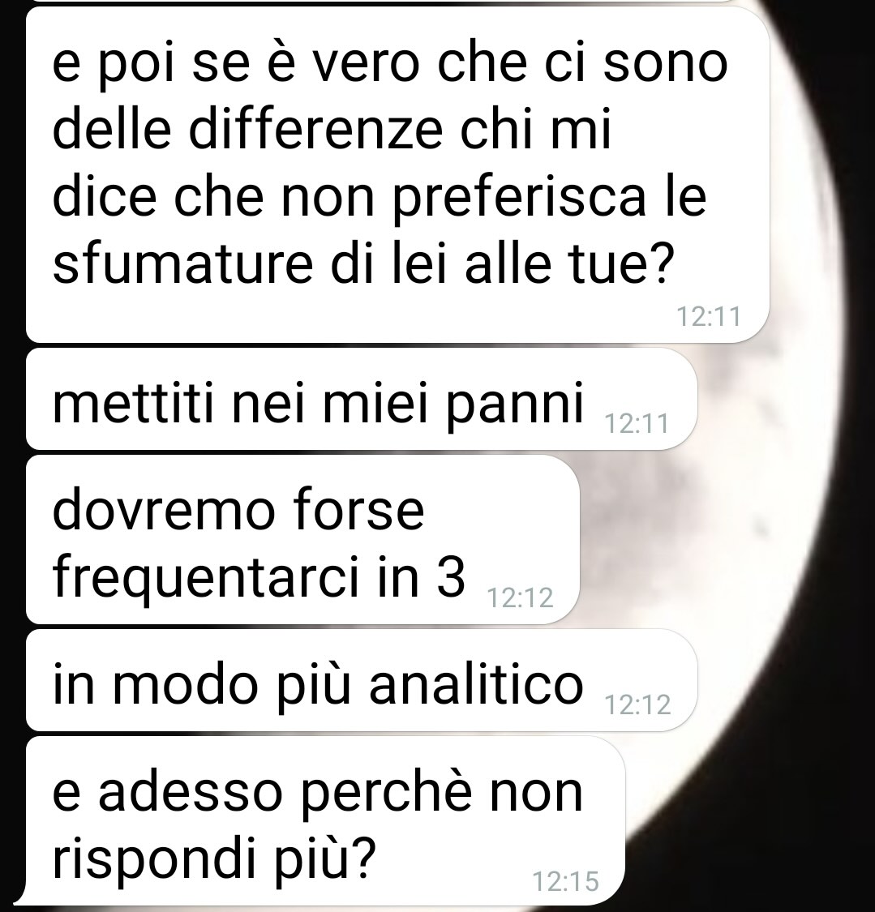This screenshot has height=912, width=875.
Task: Click the word 'preferisca' in the long message
Action: (520, 198)
